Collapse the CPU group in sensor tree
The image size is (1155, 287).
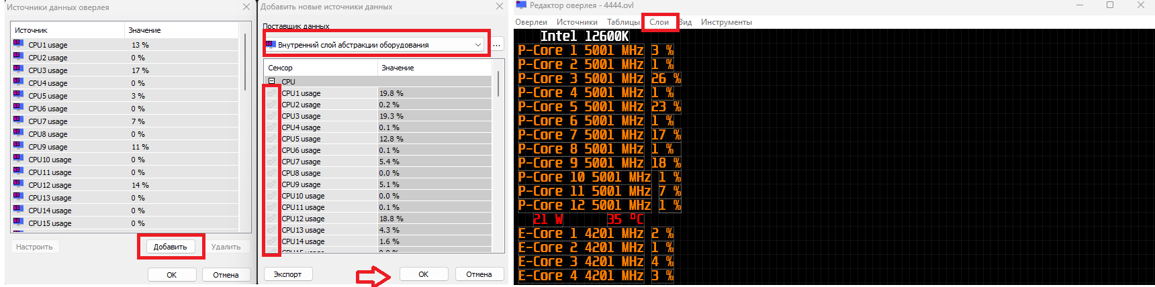(272, 81)
